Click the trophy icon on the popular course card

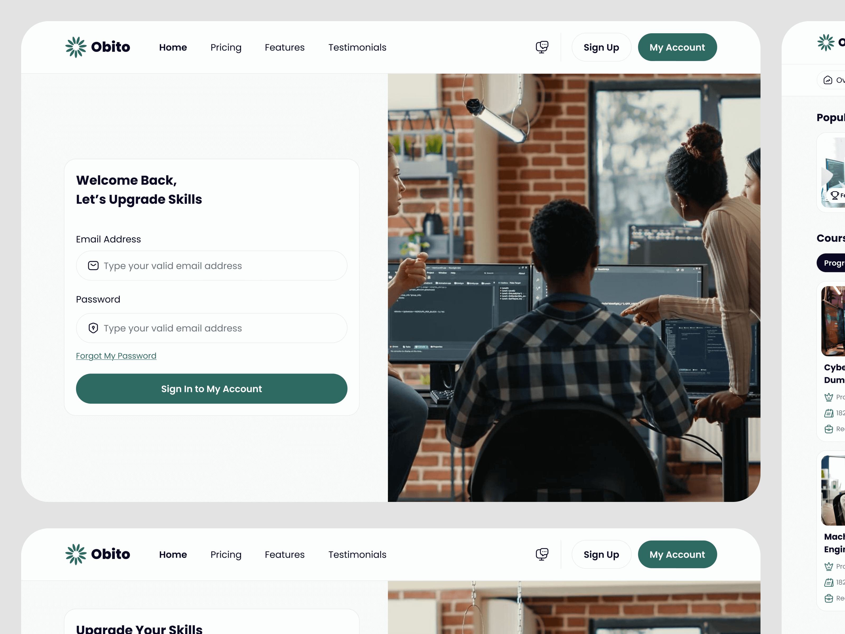coord(835,195)
